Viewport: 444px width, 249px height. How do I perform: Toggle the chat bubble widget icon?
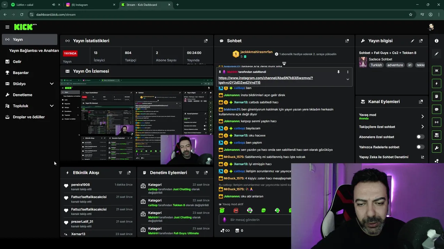(436, 109)
